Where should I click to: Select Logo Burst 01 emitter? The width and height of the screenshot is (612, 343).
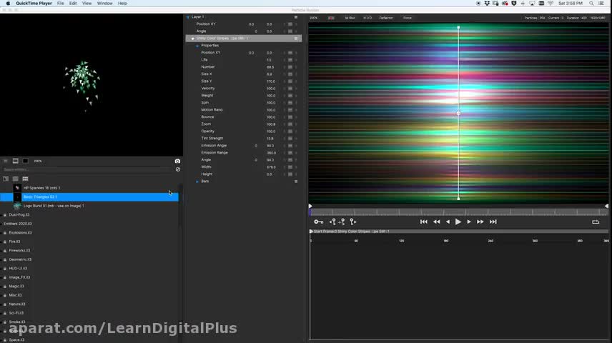coord(54,206)
